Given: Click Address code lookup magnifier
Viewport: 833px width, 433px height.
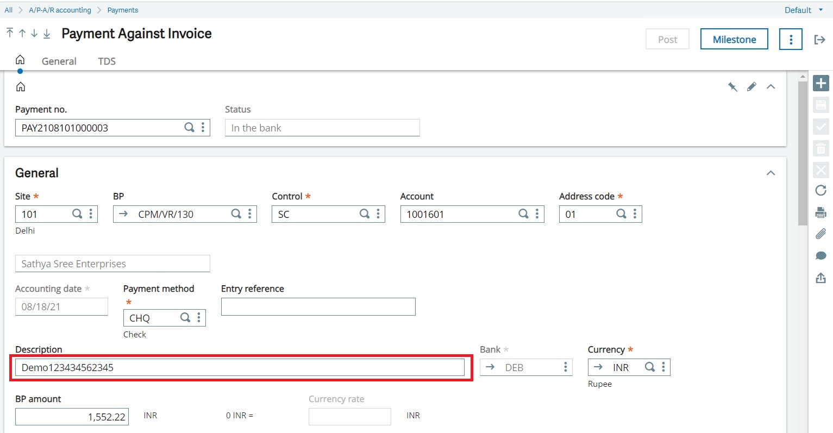Looking at the screenshot, I should [621, 214].
